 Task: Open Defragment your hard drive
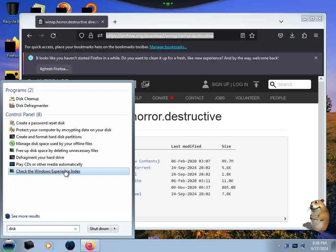tap(40, 157)
